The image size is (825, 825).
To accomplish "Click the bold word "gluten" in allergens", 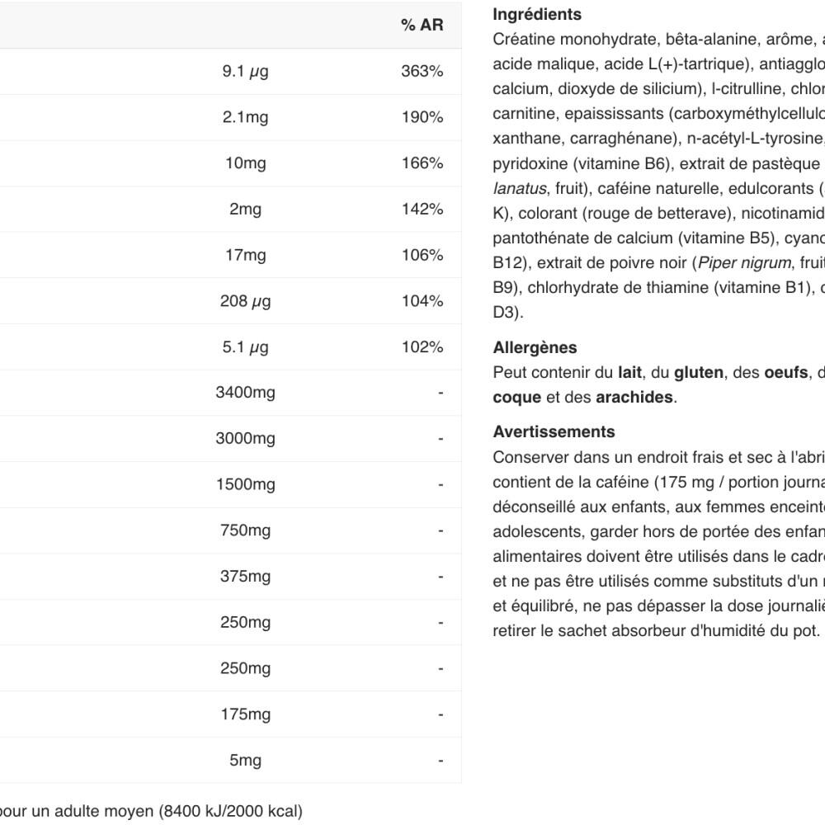I will pos(697,374).
